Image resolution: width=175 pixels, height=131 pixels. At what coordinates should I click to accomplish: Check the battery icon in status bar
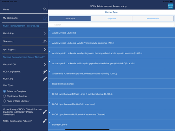click(171, 2)
